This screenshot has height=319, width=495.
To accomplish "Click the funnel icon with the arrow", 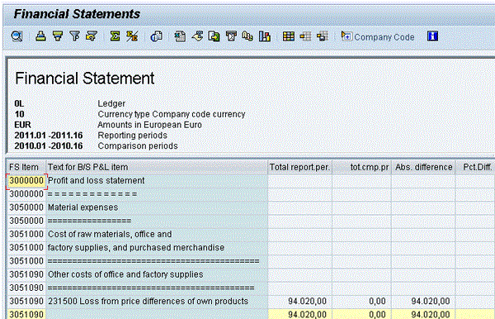I will point(92,36).
